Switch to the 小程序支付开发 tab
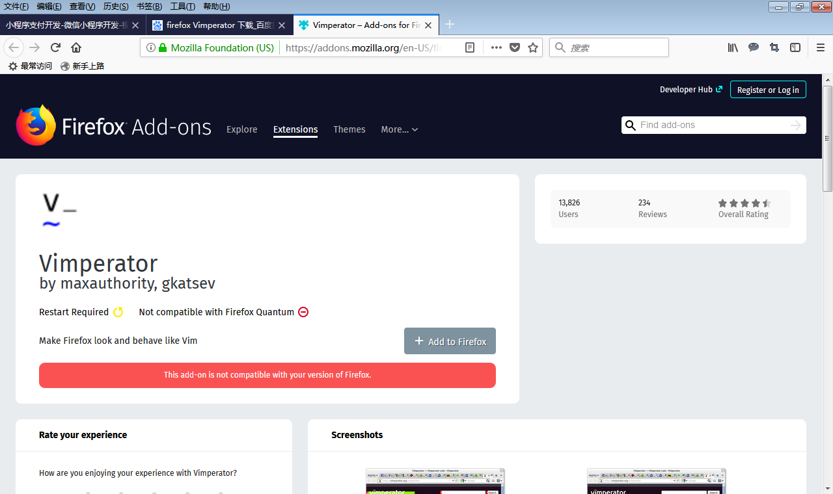This screenshot has height=494, width=833. (73, 25)
